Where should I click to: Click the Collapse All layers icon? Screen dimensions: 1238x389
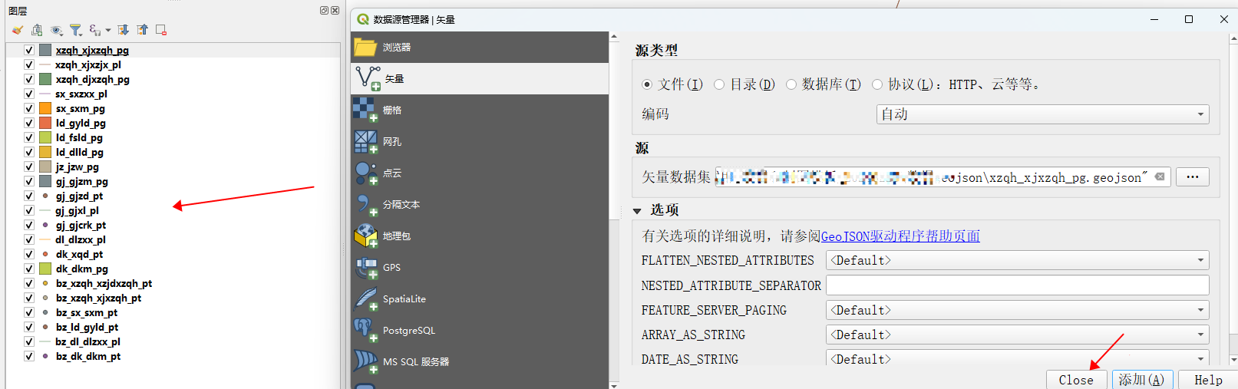pos(142,30)
